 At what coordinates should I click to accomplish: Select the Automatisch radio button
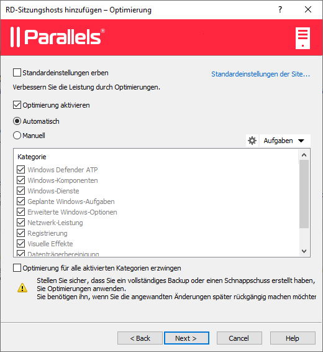17,121
